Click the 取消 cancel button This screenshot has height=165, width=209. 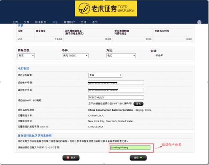(x=71, y=158)
